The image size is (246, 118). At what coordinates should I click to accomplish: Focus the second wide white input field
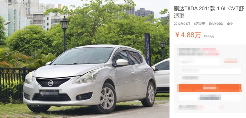click(x=210, y=71)
